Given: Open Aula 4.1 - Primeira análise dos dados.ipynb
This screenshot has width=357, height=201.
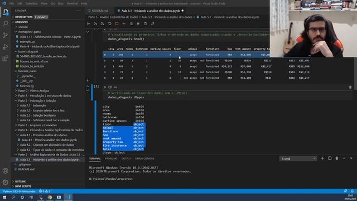Looking at the screenshot, I should [x=49, y=140].
